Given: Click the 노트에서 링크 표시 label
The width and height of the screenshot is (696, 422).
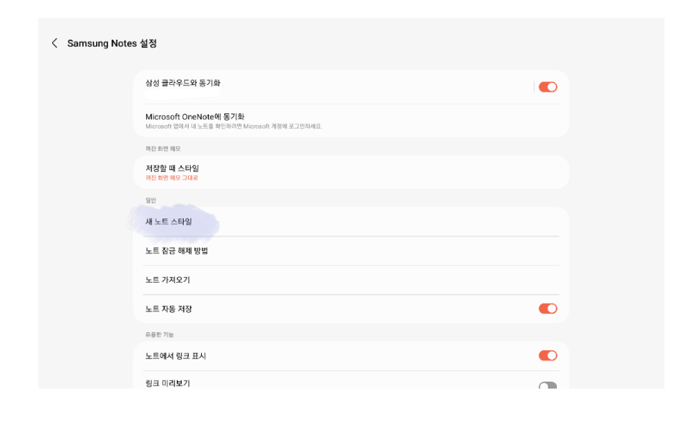Looking at the screenshot, I should (176, 356).
